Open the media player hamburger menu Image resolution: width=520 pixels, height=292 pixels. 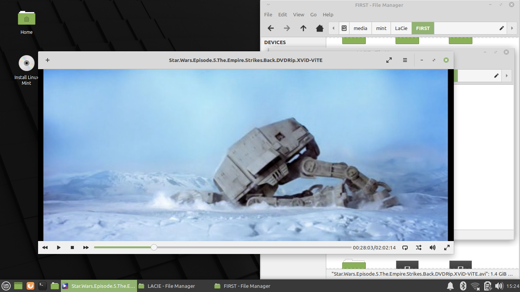click(405, 60)
